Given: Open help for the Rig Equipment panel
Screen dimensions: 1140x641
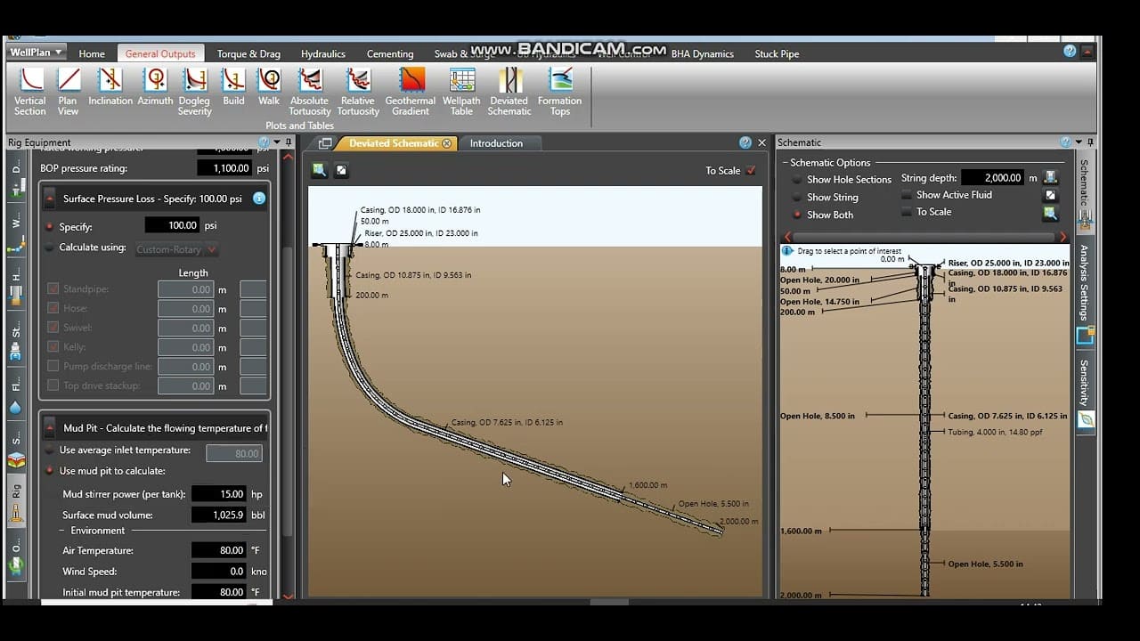Looking at the screenshot, I should (264, 142).
